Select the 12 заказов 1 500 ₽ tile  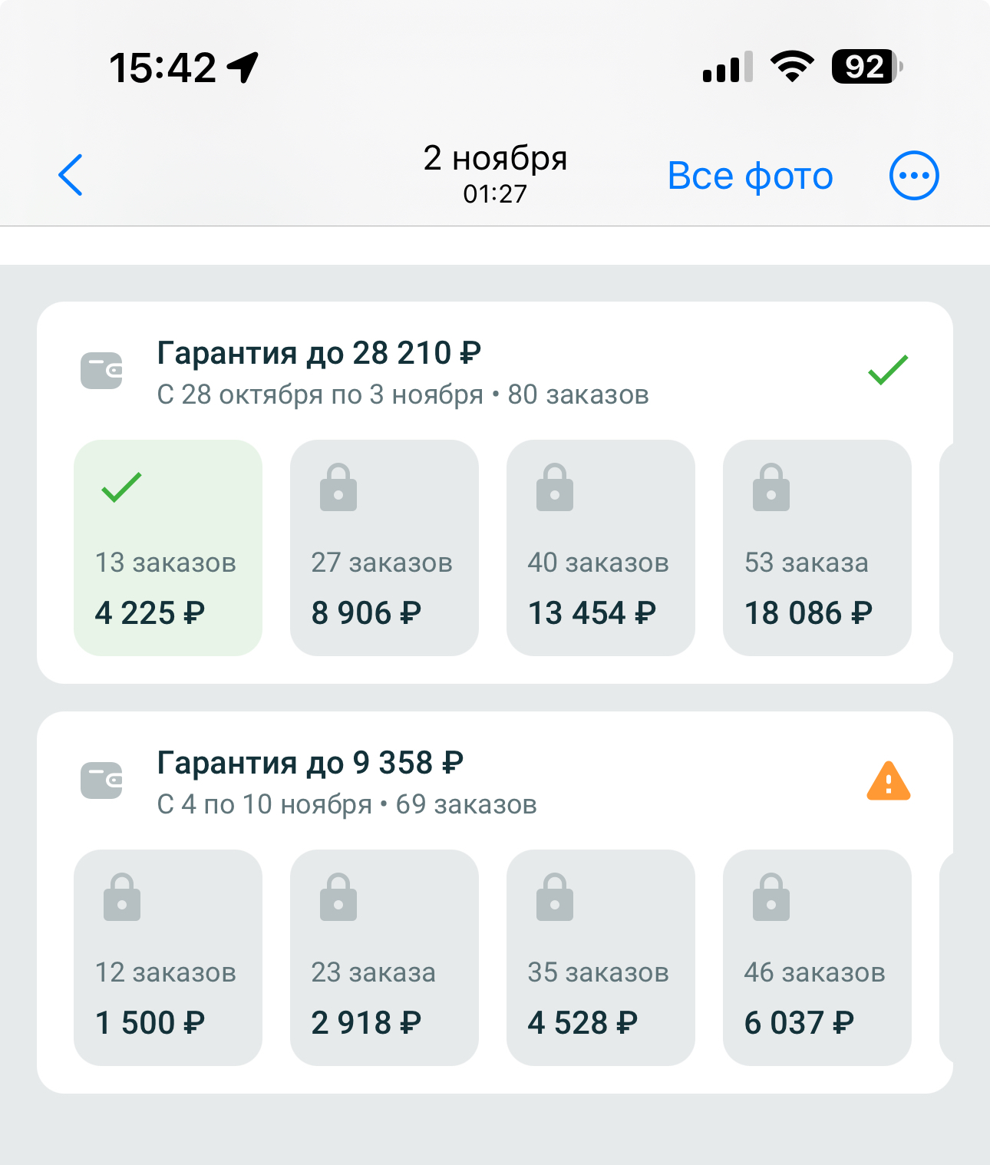pos(168,958)
